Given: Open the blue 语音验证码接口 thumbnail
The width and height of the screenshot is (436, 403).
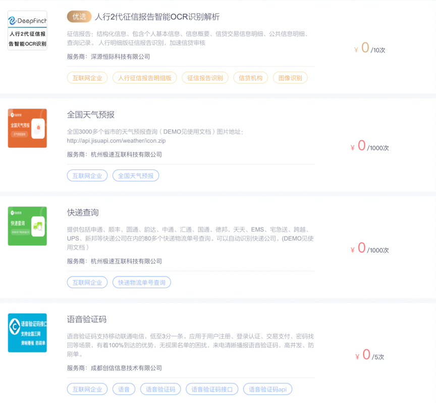Looking at the screenshot, I should (x=27, y=333).
